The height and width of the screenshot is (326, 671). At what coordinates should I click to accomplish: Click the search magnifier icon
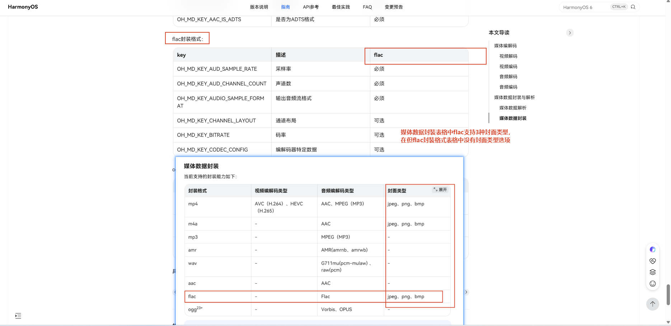pos(633,7)
